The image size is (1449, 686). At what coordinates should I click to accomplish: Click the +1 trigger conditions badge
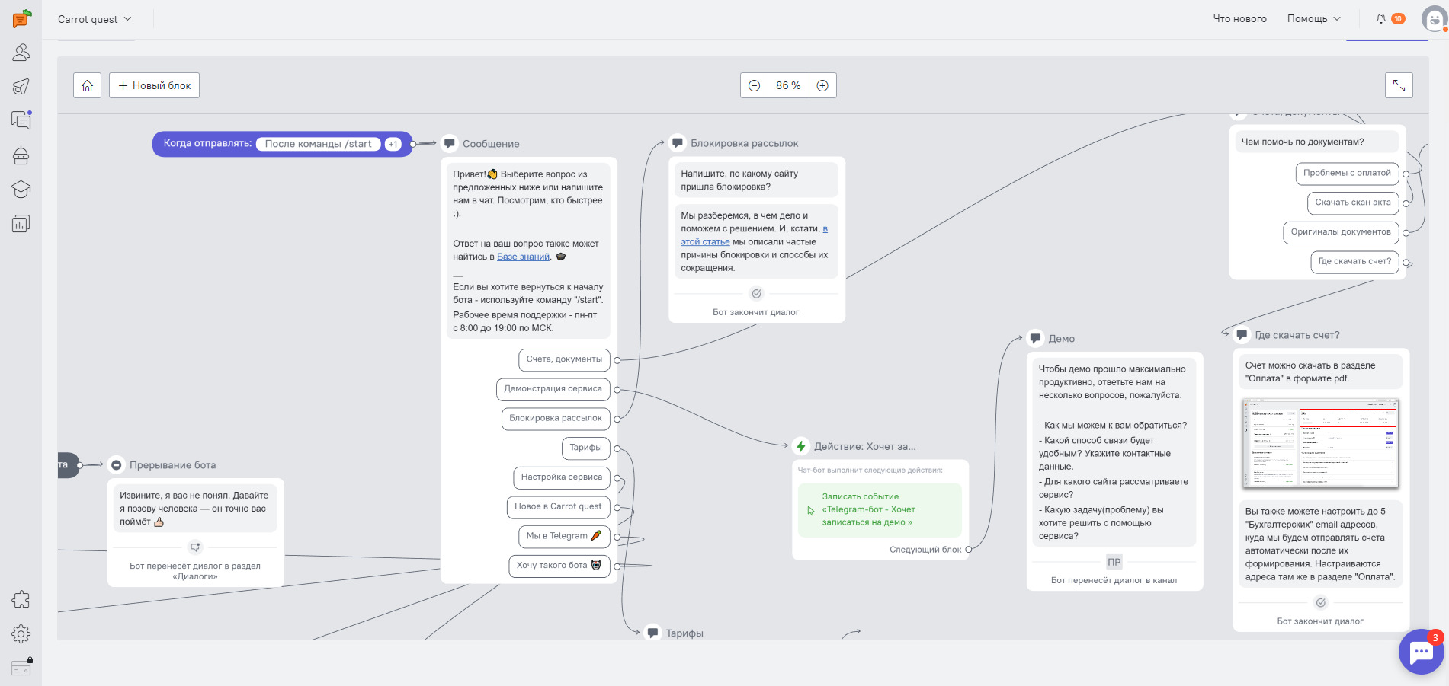pos(393,144)
